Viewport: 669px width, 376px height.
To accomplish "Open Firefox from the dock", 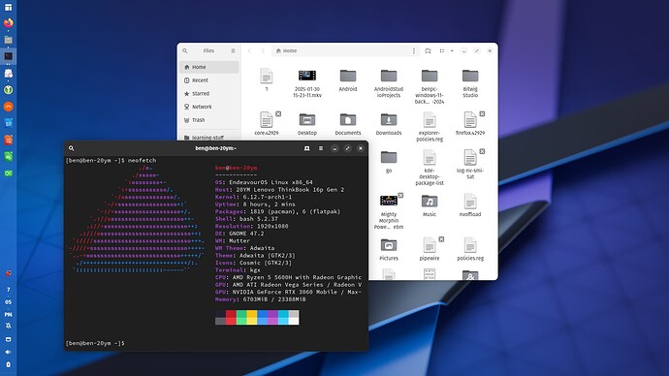I will (x=8, y=23).
